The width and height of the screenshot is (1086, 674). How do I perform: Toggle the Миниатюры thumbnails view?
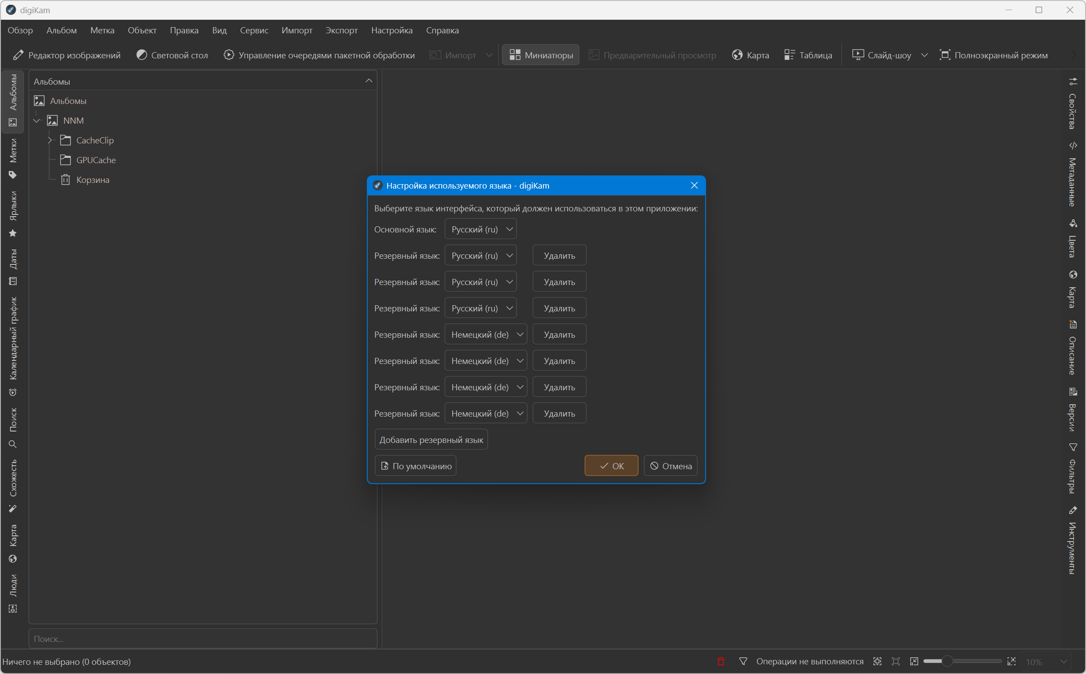pos(540,55)
